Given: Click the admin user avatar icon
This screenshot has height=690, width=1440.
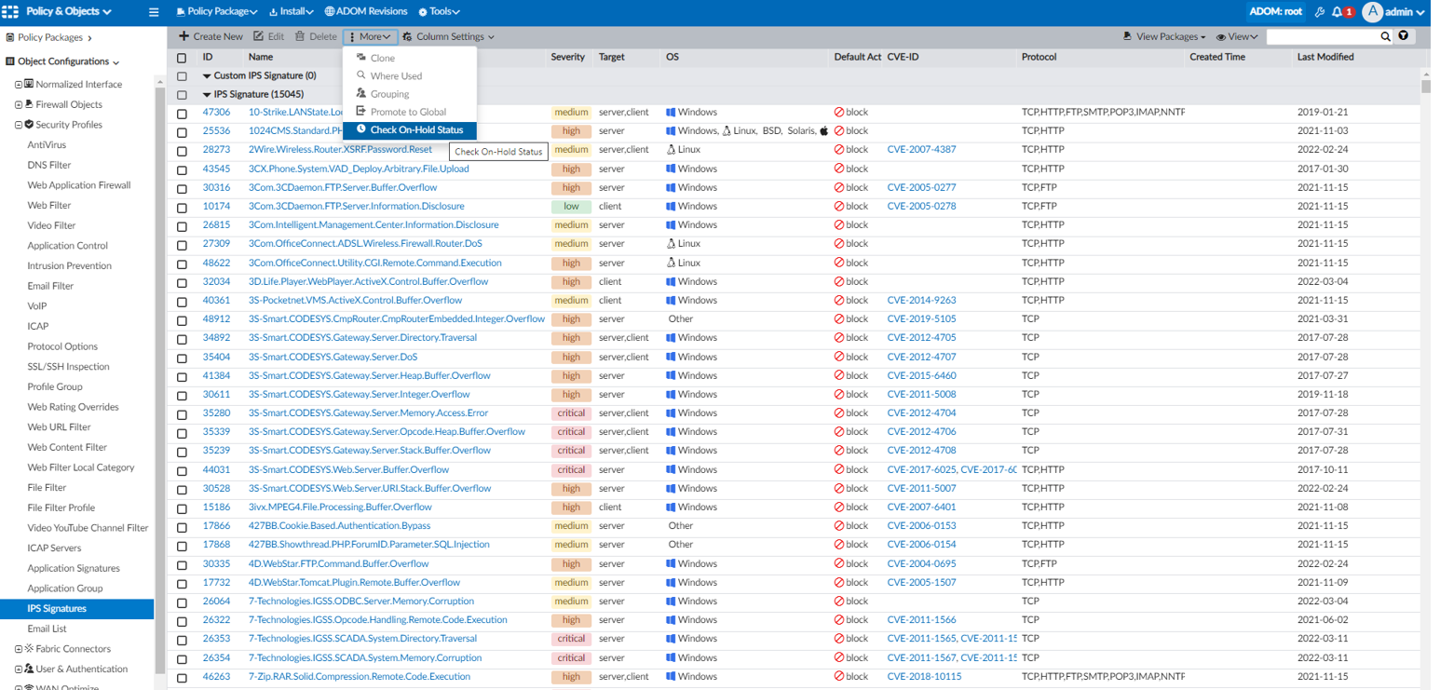Looking at the screenshot, I should coord(1372,12).
